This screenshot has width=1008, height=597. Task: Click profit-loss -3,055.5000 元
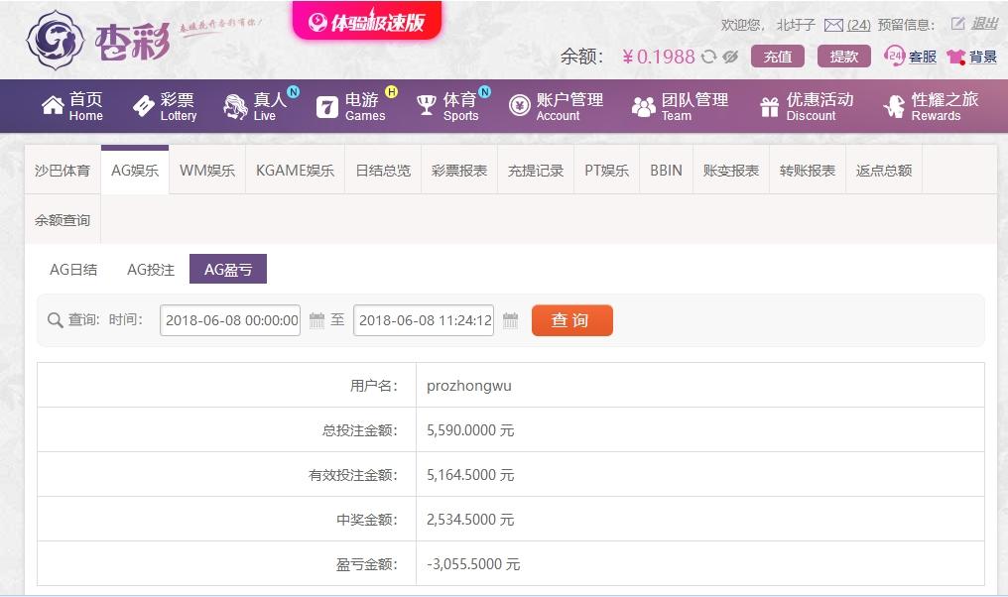[x=473, y=563]
